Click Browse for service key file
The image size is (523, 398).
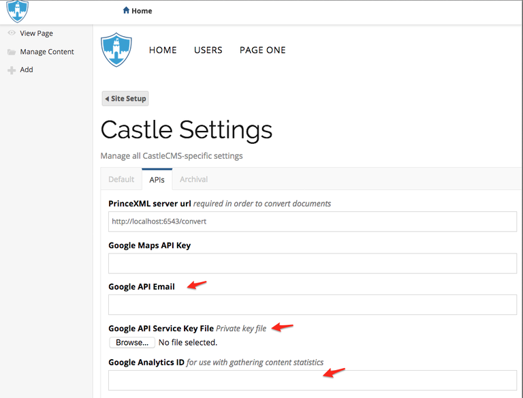(x=132, y=342)
